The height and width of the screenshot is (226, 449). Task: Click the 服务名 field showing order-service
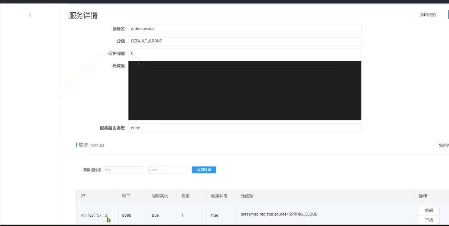[245, 29]
